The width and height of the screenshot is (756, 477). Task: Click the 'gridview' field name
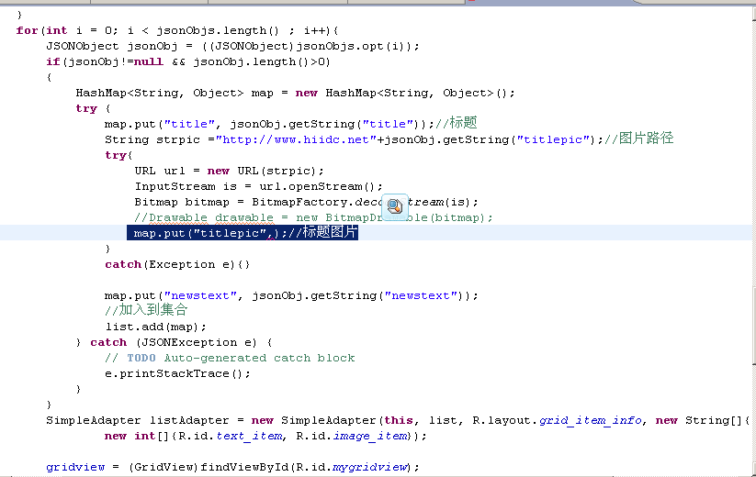click(x=75, y=467)
